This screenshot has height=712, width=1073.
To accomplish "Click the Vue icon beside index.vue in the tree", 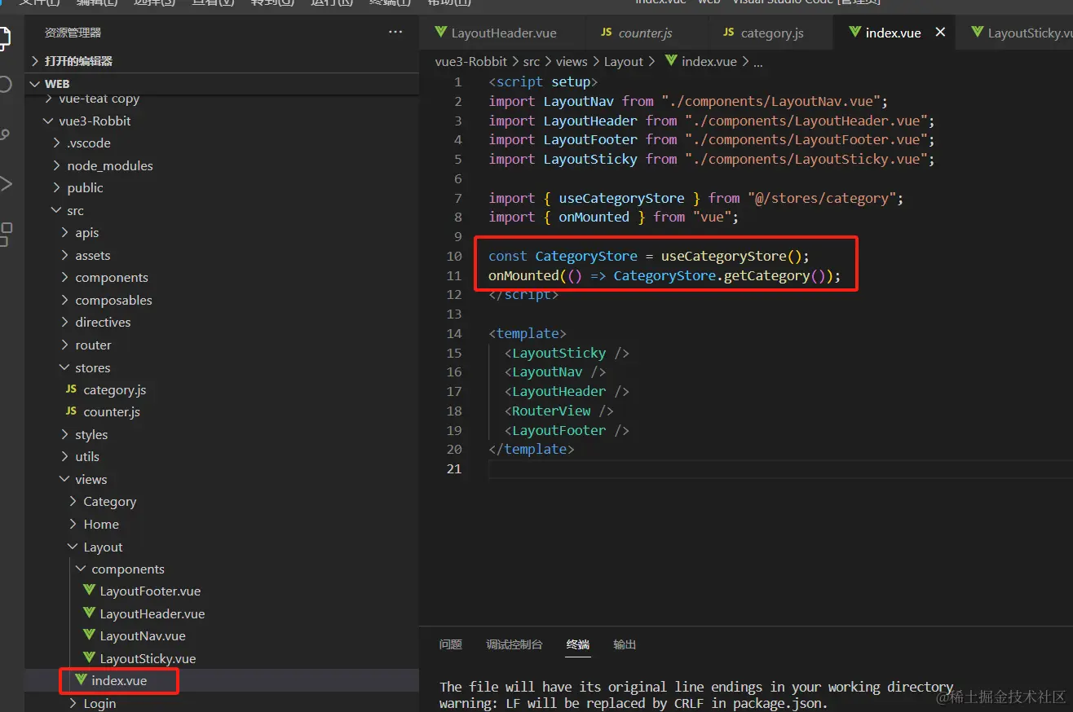I will (82, 680).
